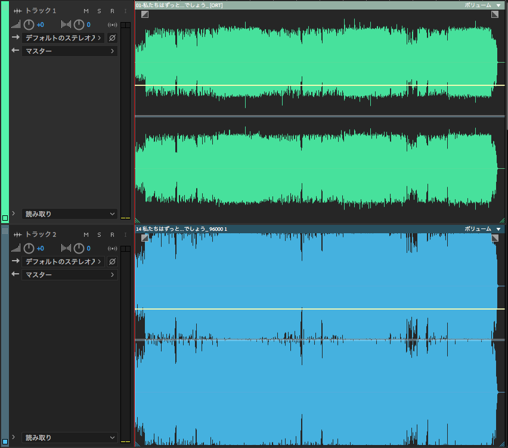Click the Track 2 volume knob
508x448 pixels.
[29, 248]
